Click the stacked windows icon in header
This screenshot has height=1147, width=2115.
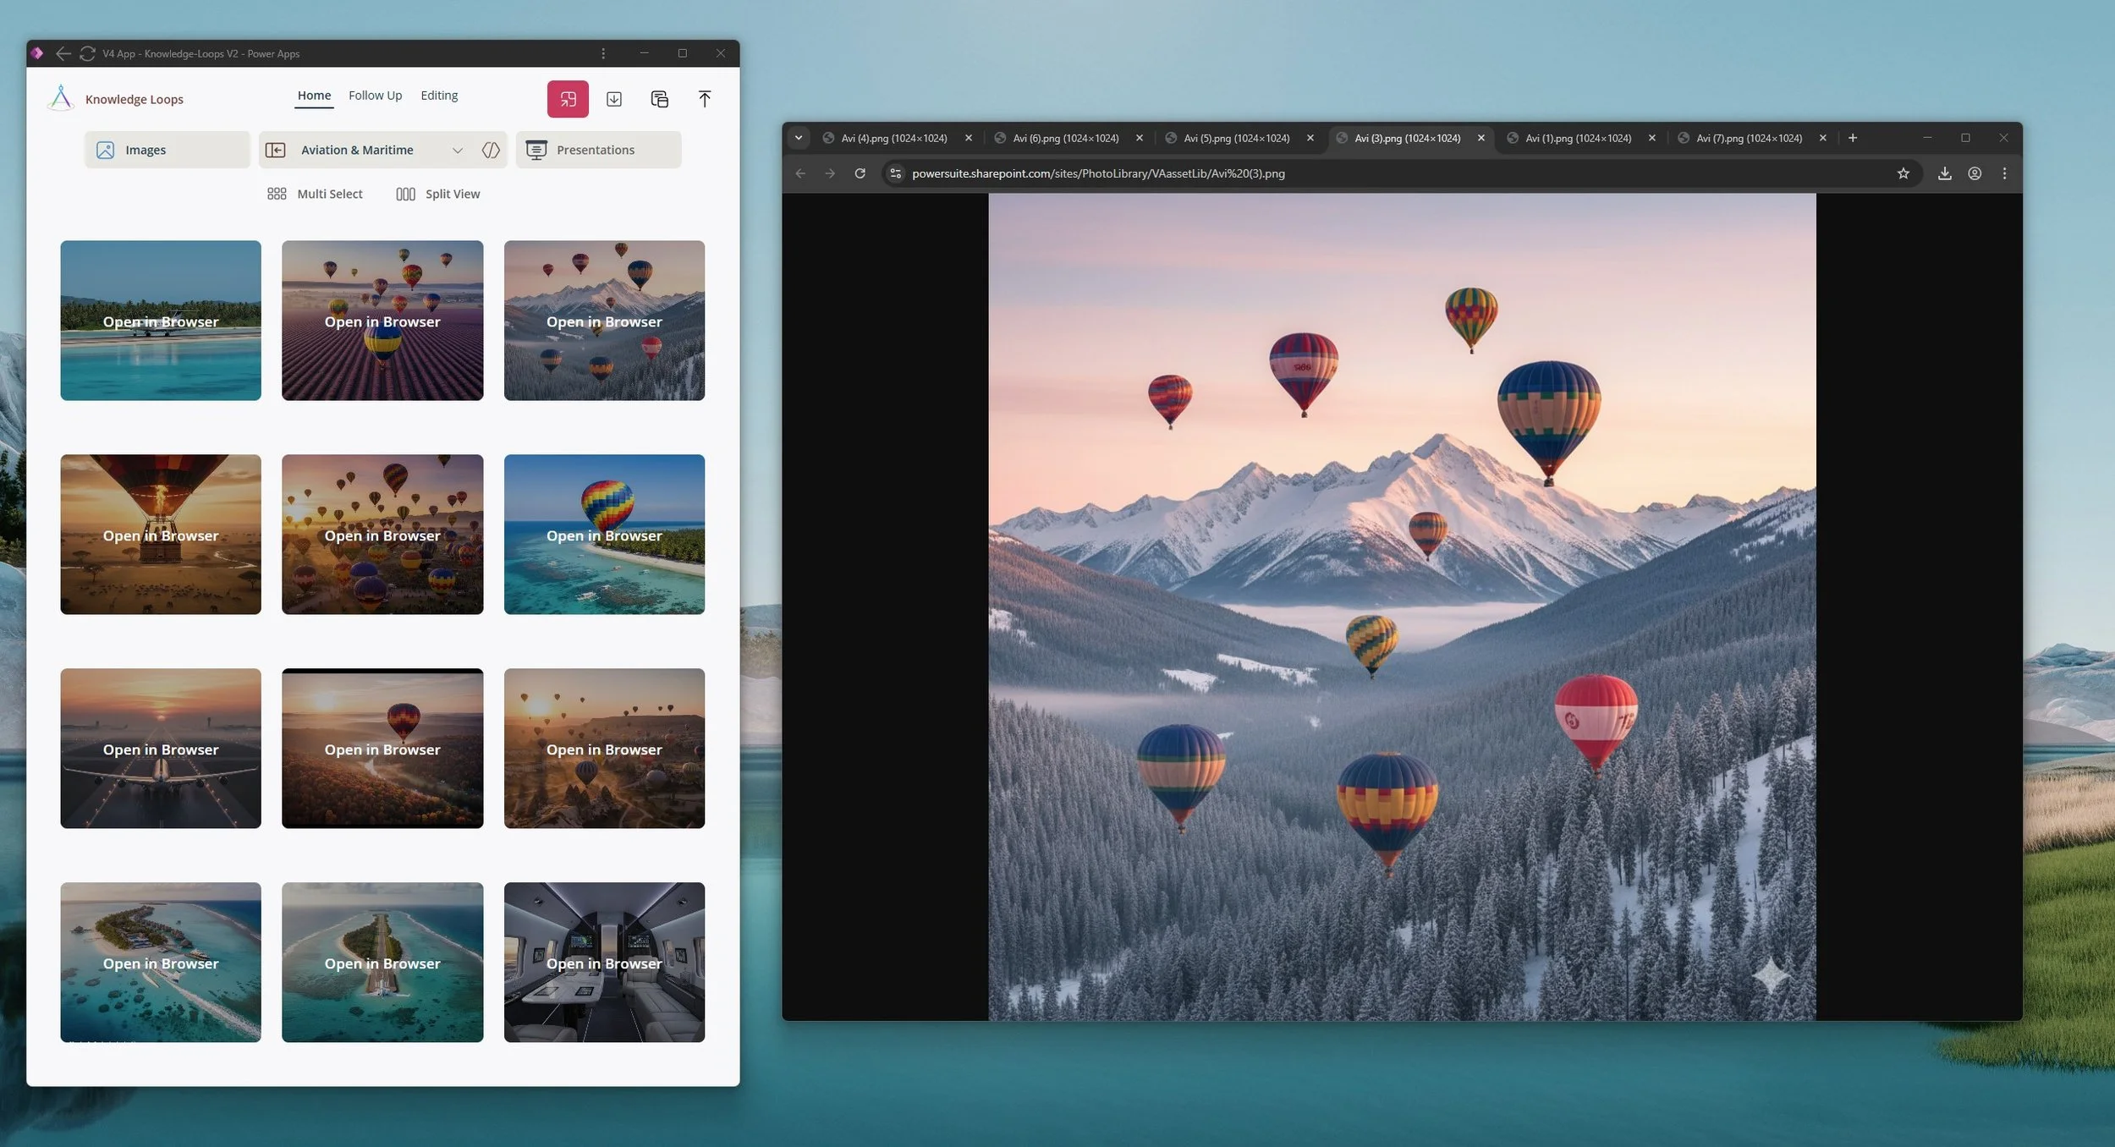(x=659, y=99)
